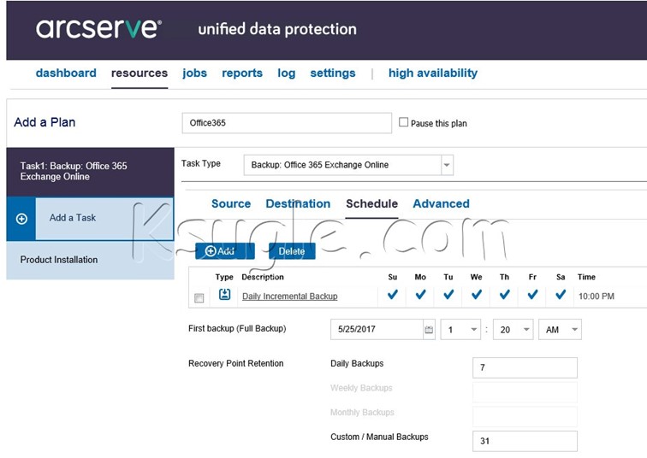Click the Time column header
This screenshot has height=458, width=647.
[586, 277]
